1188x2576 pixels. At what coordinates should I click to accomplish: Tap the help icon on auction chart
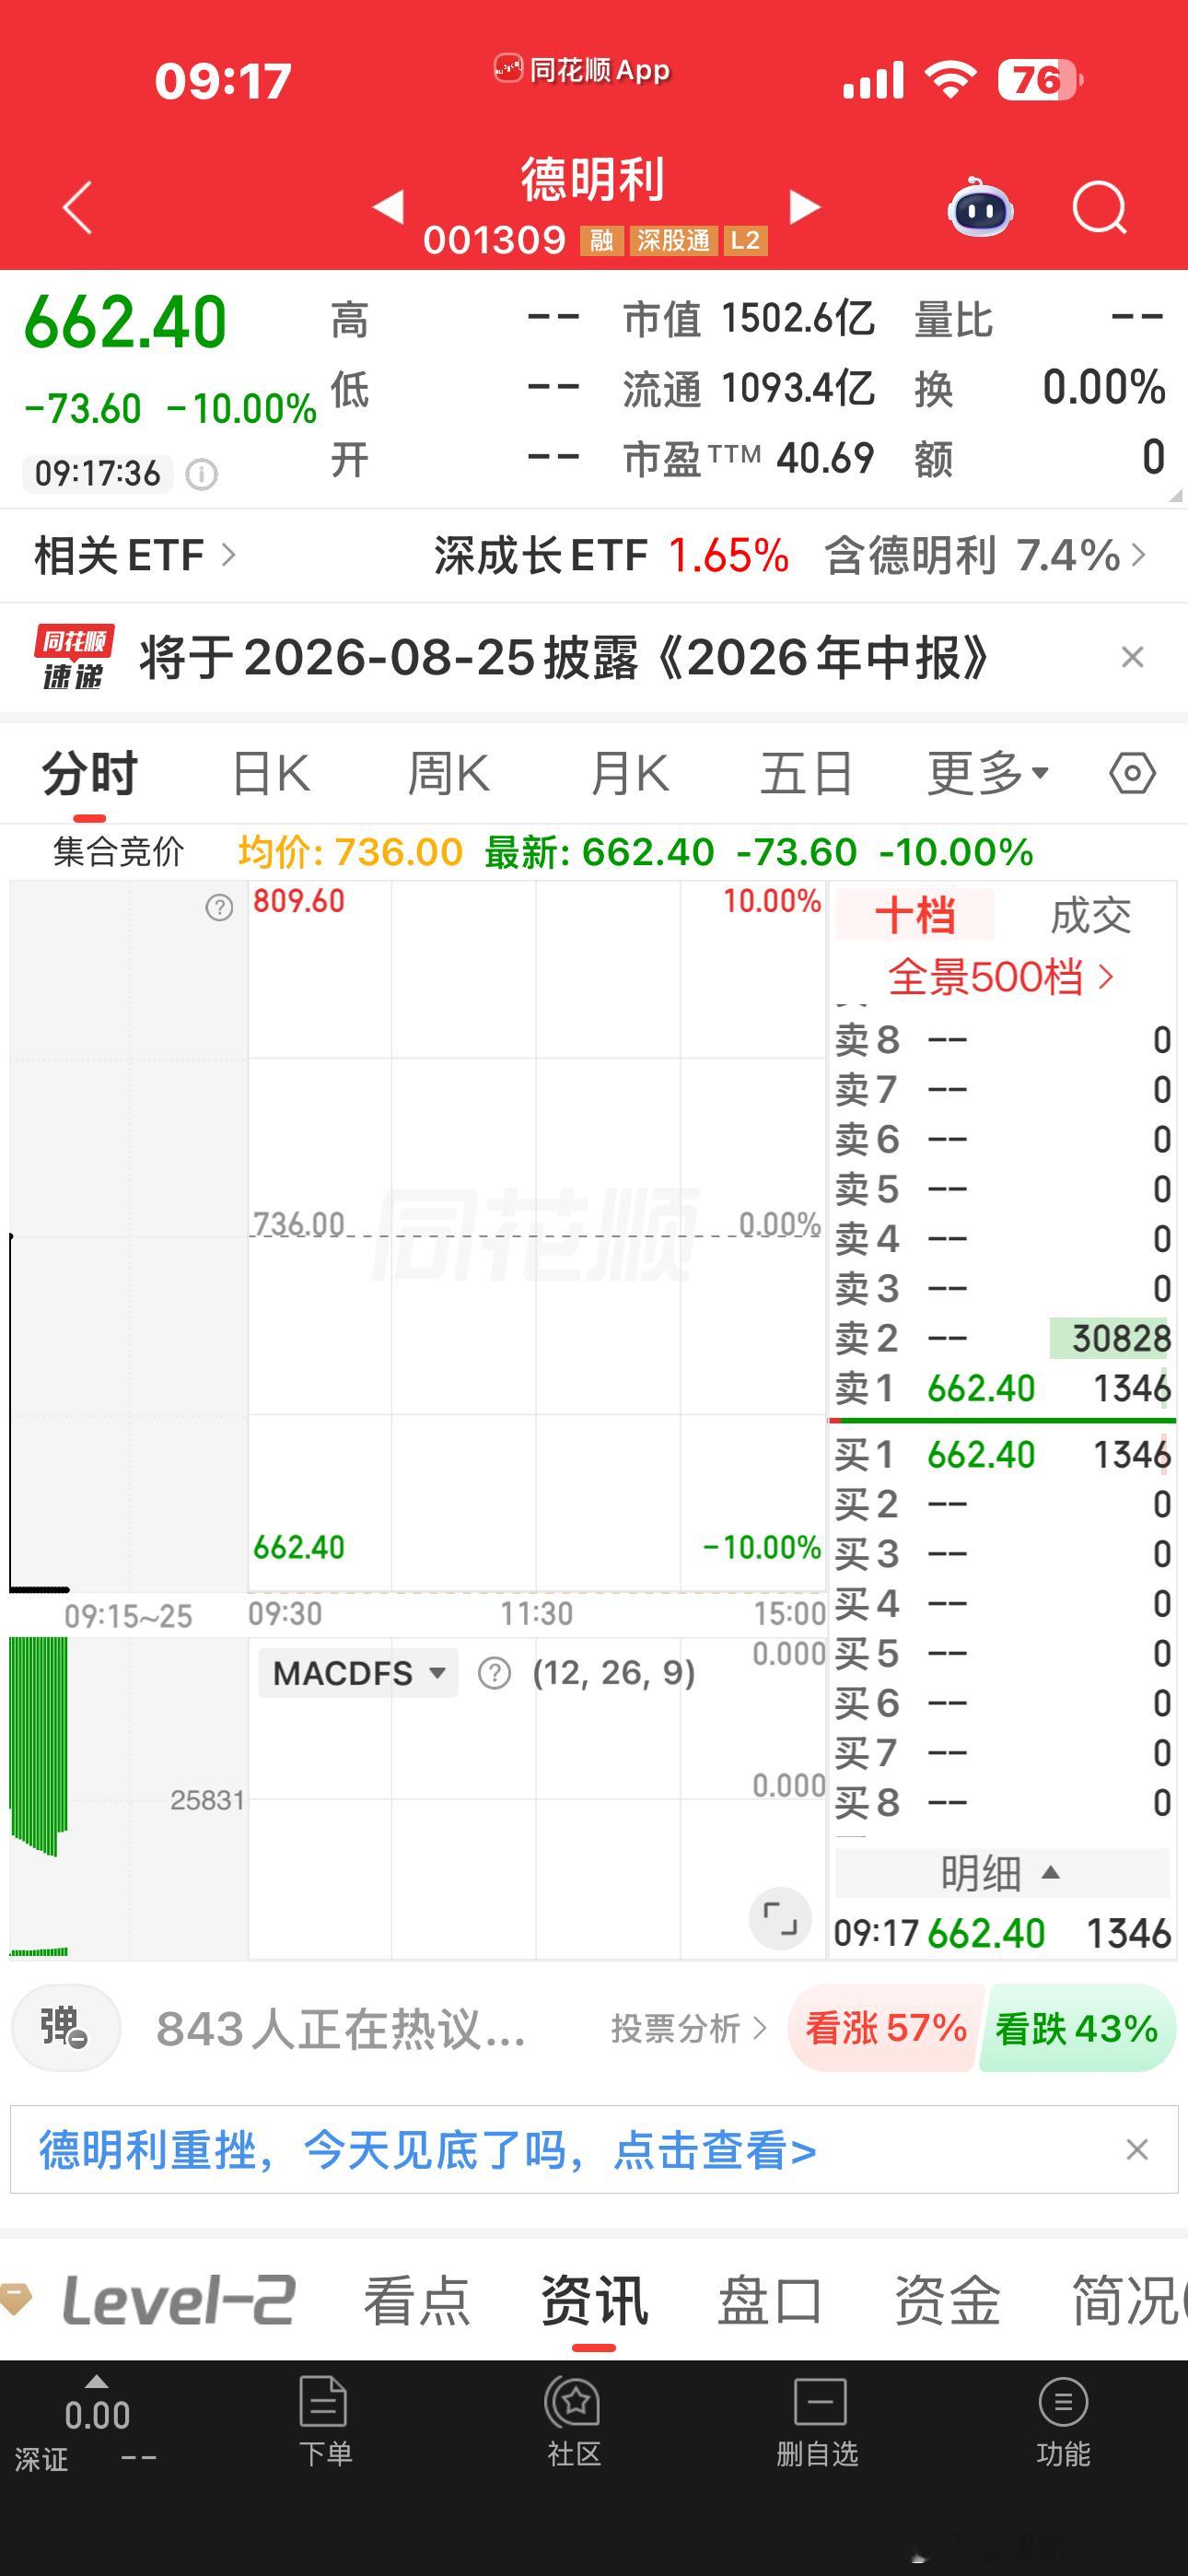219,907
